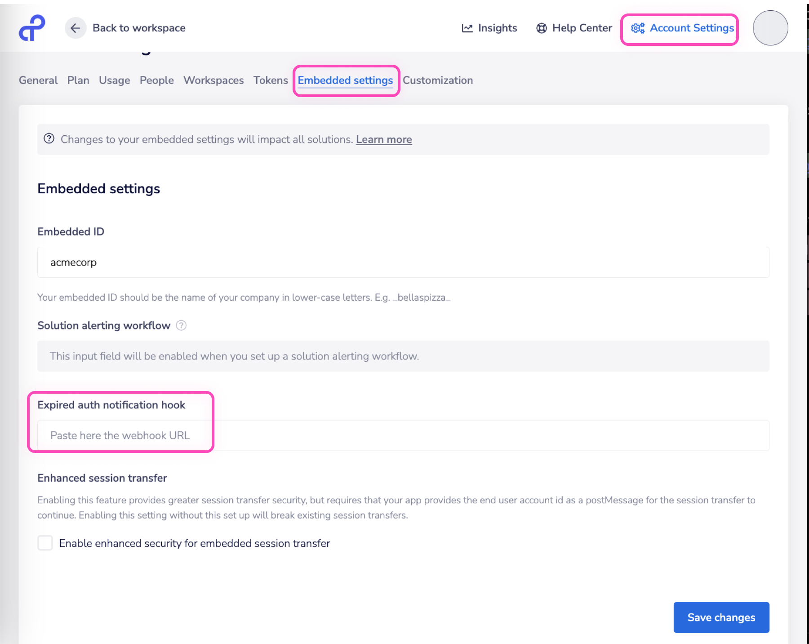809x644 pixels.
Task: Click the Help Center lifebuoy icon
Action: 542,28
